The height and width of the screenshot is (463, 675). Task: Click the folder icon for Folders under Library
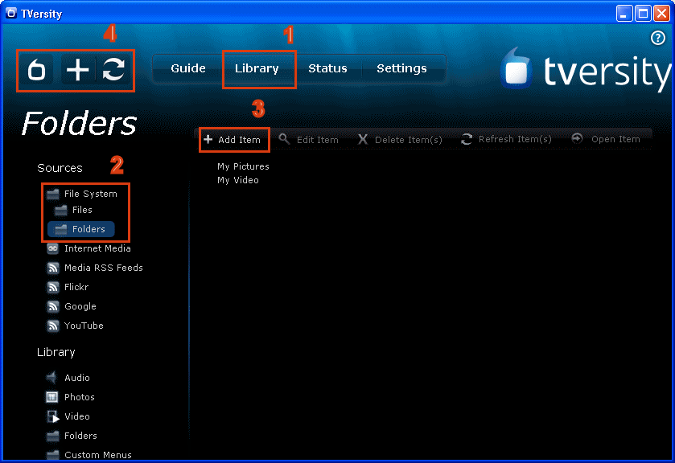pyautogui.click(x=52, y=436)
